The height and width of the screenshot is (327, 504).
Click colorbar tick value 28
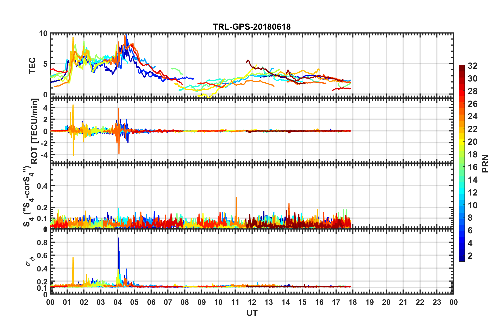472,91
